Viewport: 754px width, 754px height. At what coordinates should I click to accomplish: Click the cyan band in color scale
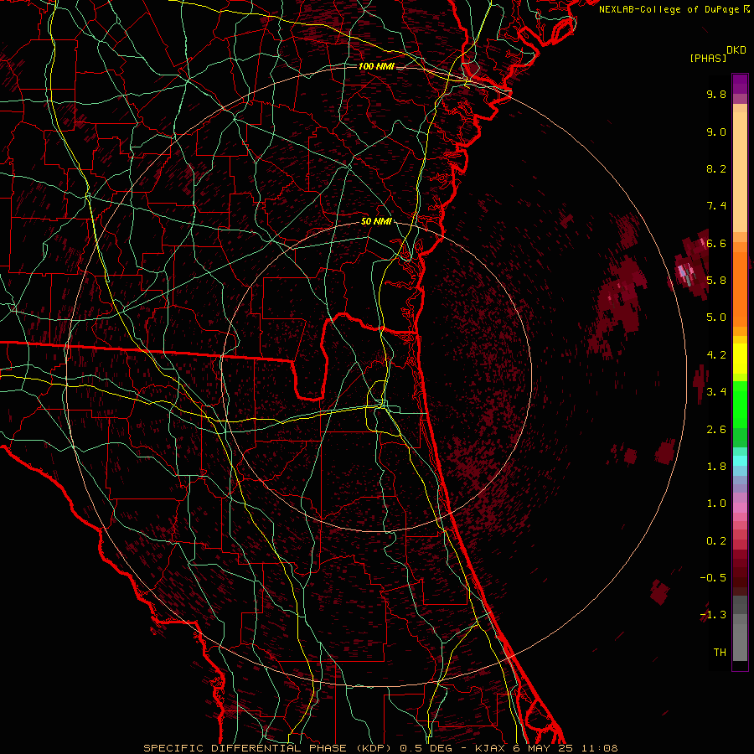click(740, 460)
